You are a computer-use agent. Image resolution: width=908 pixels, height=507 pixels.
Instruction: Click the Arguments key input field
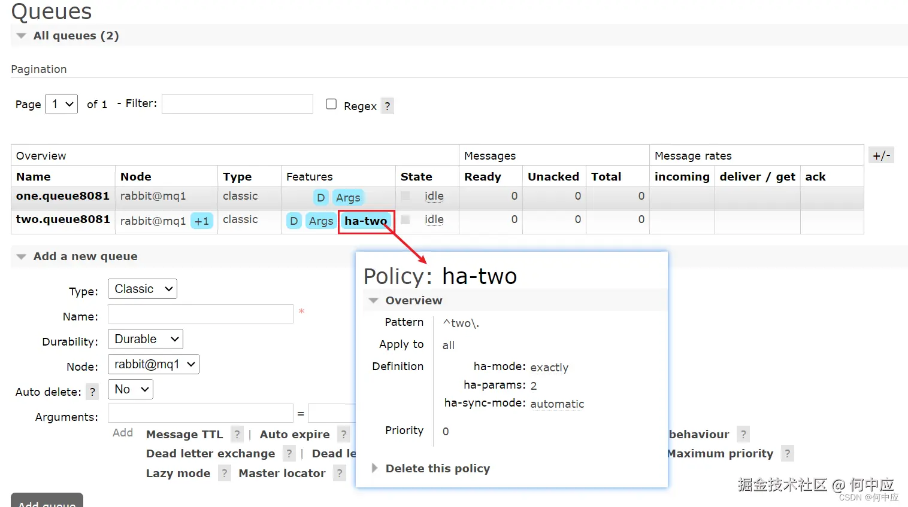tap(201, 413)
